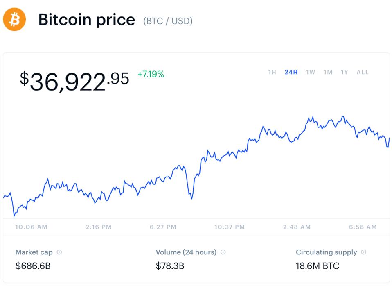Show the Circulating supply info icon tooltip
Viewport: 392px width, 286px height.
(x=364, y=252)
